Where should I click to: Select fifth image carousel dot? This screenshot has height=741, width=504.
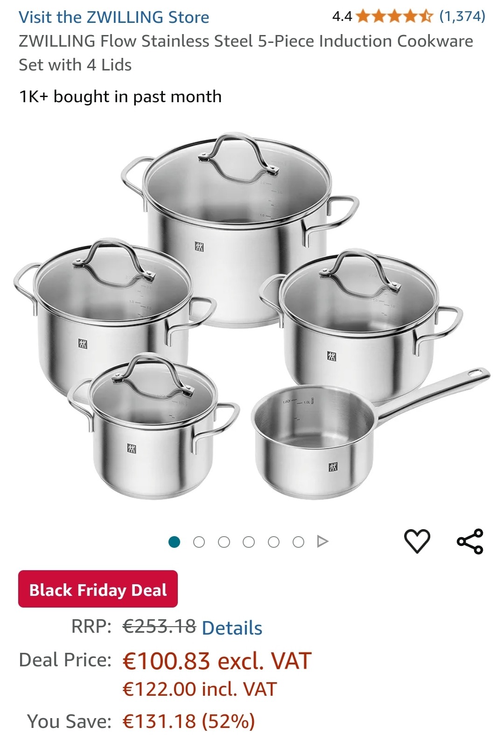tap(273, 542)
